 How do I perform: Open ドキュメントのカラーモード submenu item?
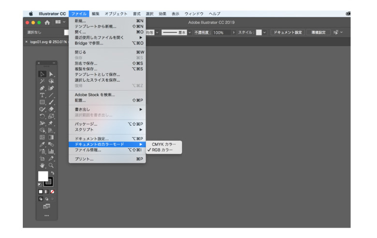tap(107, 144)
